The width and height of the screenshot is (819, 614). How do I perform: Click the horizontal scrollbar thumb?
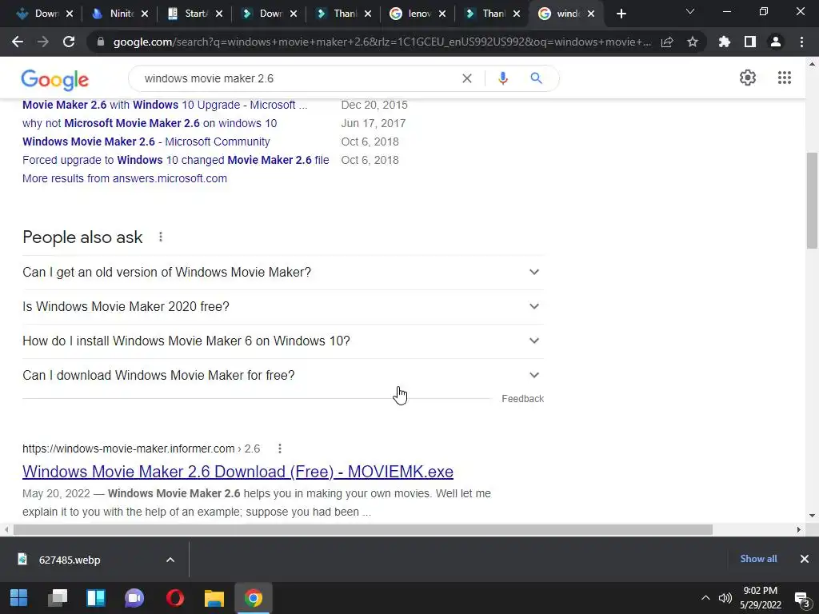363,529
